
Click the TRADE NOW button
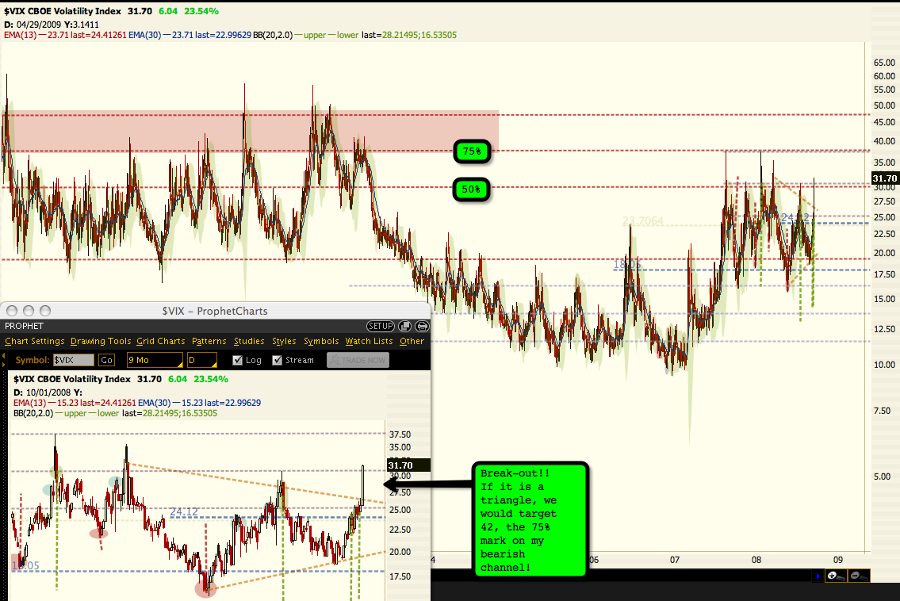point(358,360)
